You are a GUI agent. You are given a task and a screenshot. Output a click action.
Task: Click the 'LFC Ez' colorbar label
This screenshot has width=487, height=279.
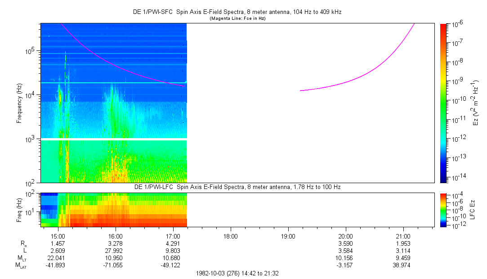pos(476,210)
